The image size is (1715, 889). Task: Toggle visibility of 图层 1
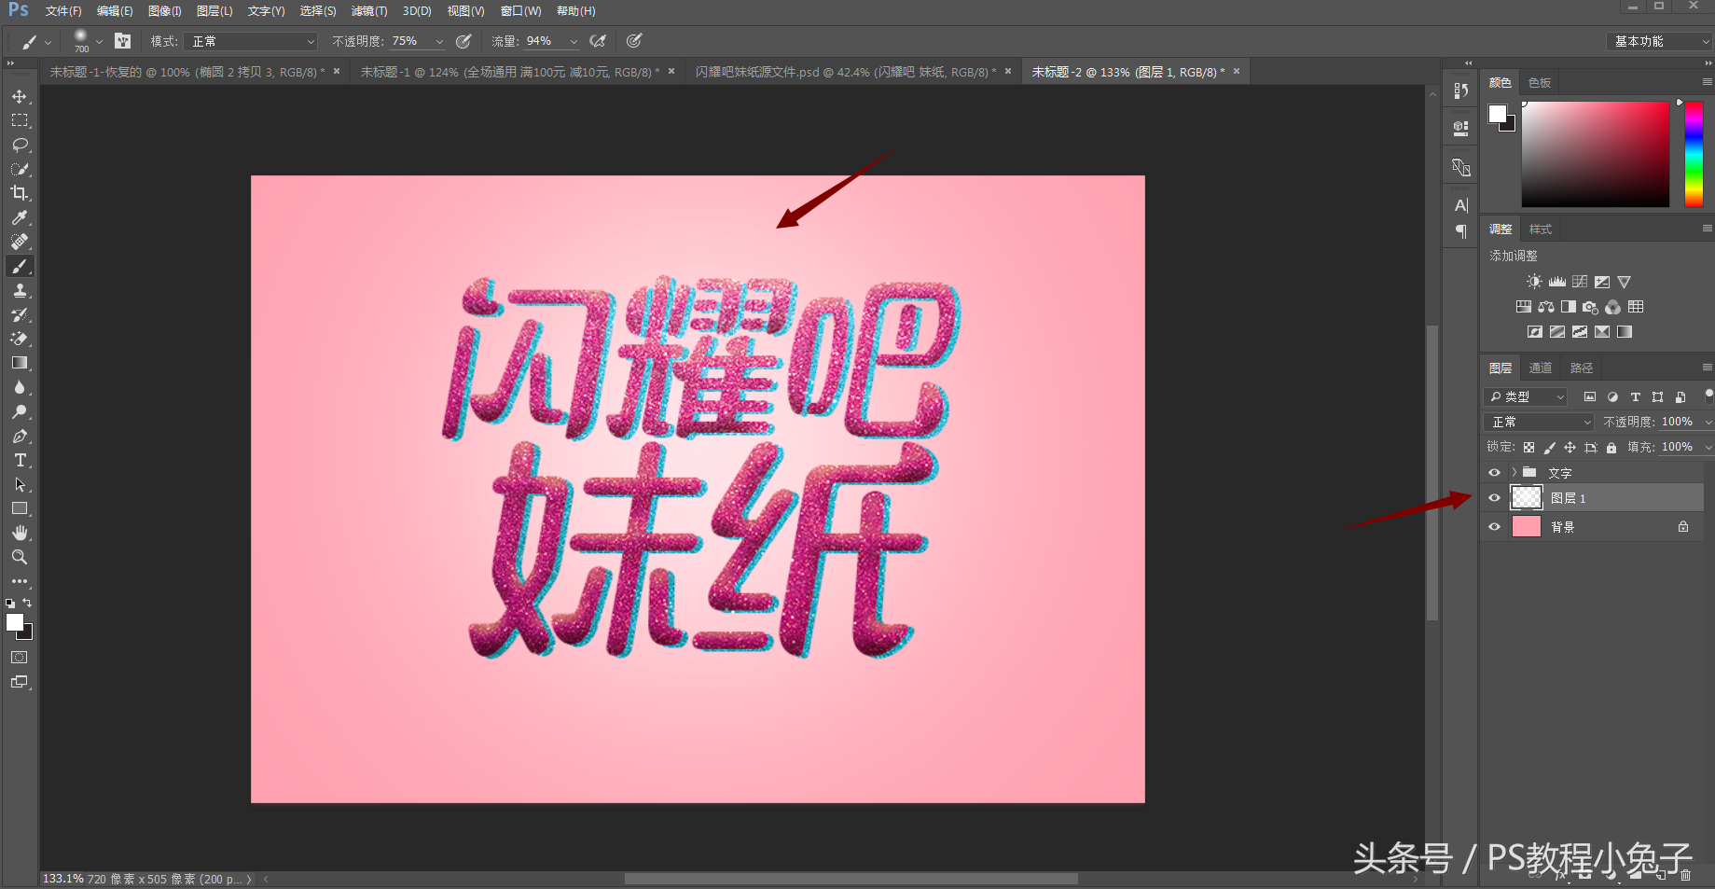[1493, 497]
